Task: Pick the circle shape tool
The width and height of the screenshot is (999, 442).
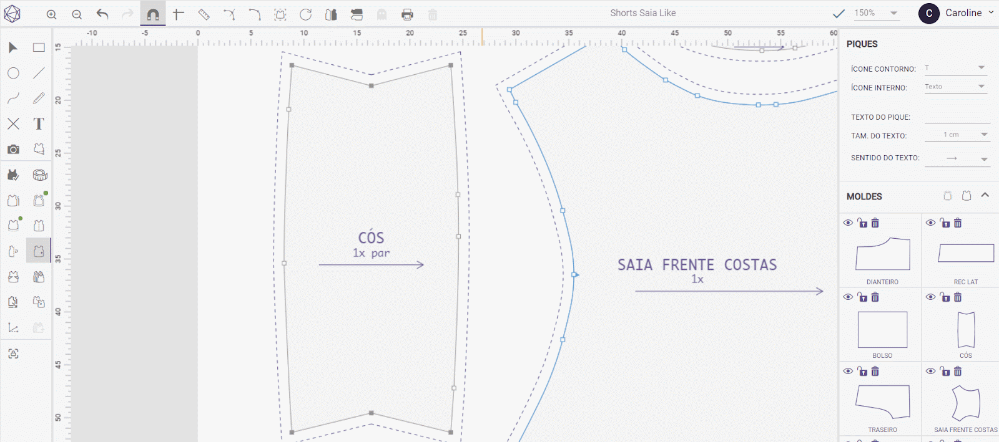Action: click(13, 73)
